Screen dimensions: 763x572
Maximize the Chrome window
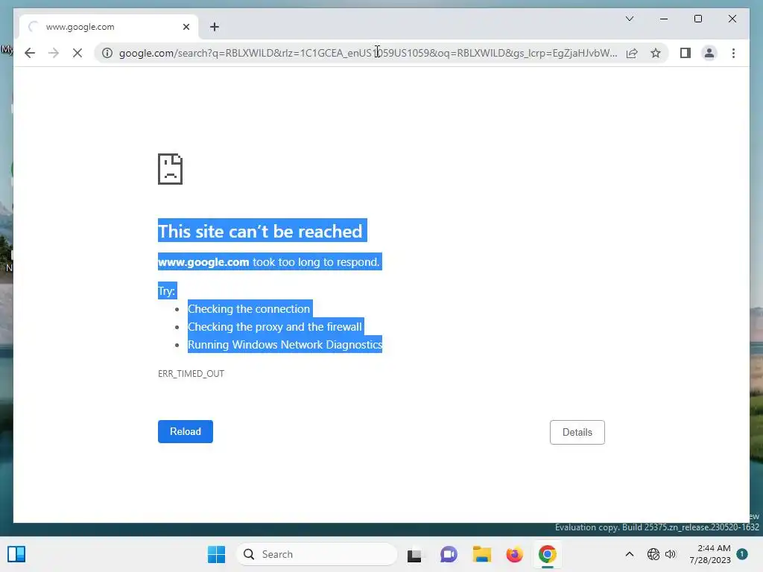click(x=697, y=19)
